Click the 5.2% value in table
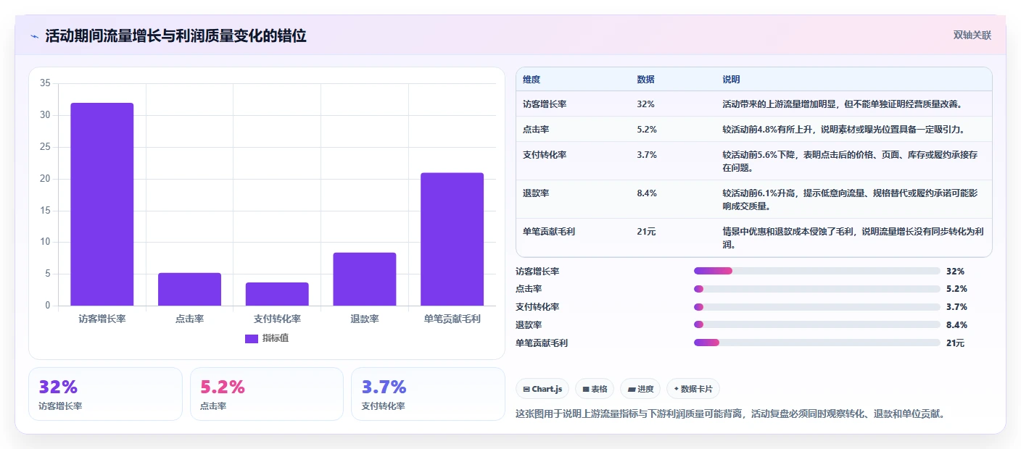Screen dimensions: 1021x449 coord(647,130)
